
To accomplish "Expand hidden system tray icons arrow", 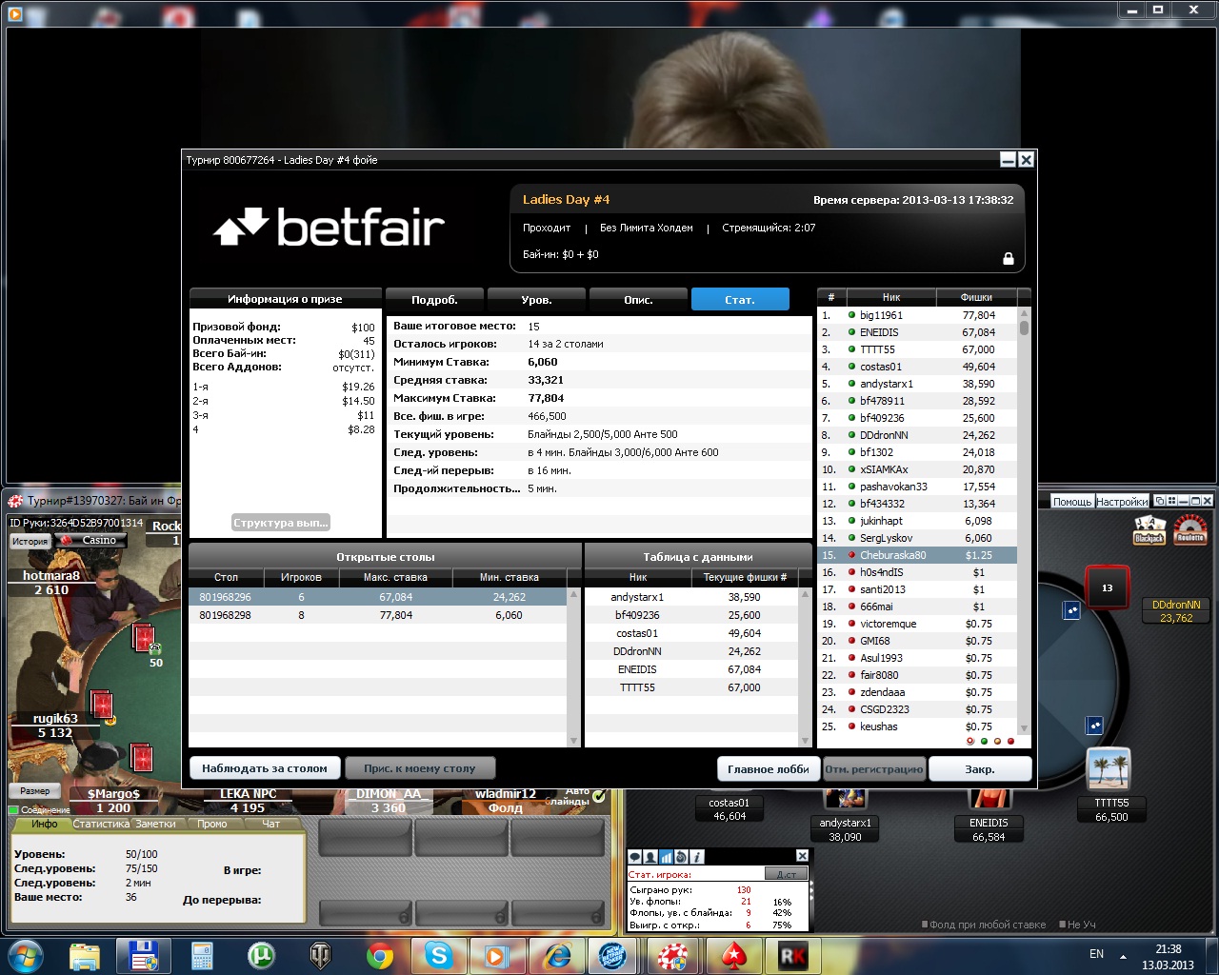I will [x=1123, y=956].
